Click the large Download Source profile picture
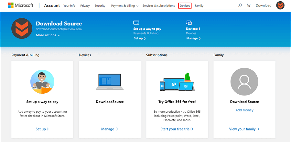This screenshot has width=291, height=143. coord(21,28)
